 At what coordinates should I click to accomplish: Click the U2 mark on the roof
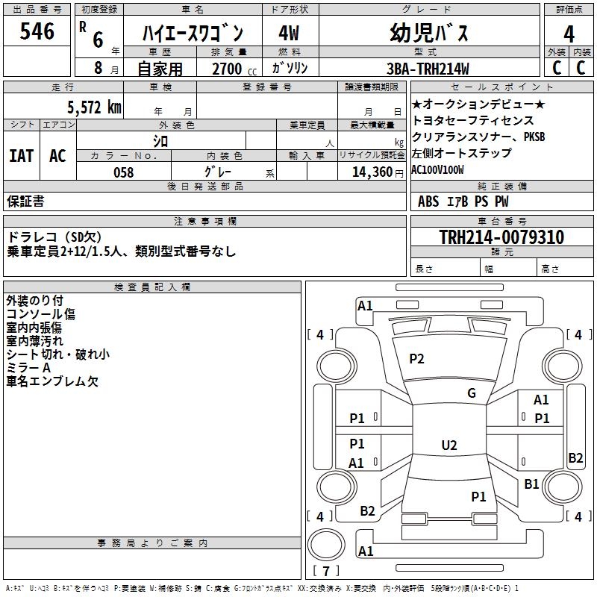[x=449, y=445]
